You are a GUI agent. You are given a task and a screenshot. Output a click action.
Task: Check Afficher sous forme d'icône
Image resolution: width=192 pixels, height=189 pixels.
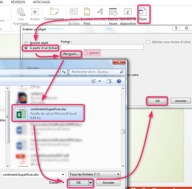click(x=148, y=42)
